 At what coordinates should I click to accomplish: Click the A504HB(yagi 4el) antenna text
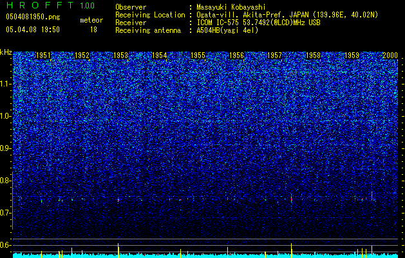coord(227,30)
